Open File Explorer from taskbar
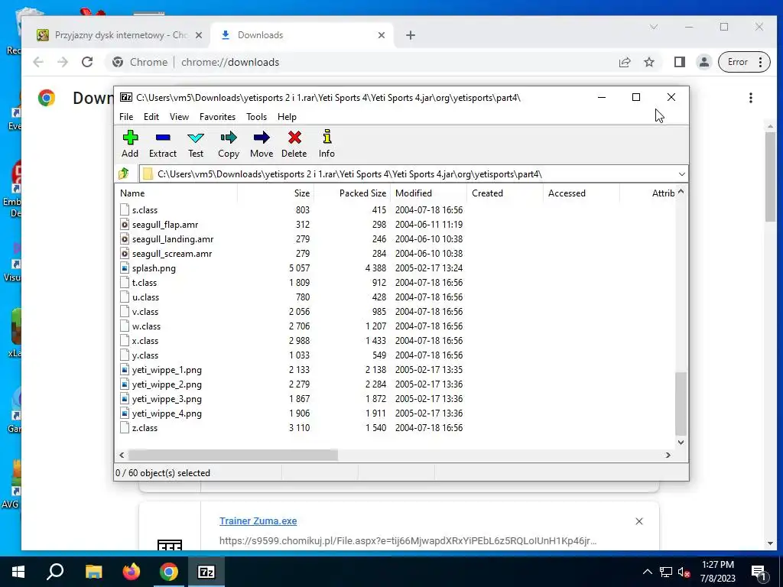Image resolution: width=783 pixels, height=587 pixels. tap(93, 572)
